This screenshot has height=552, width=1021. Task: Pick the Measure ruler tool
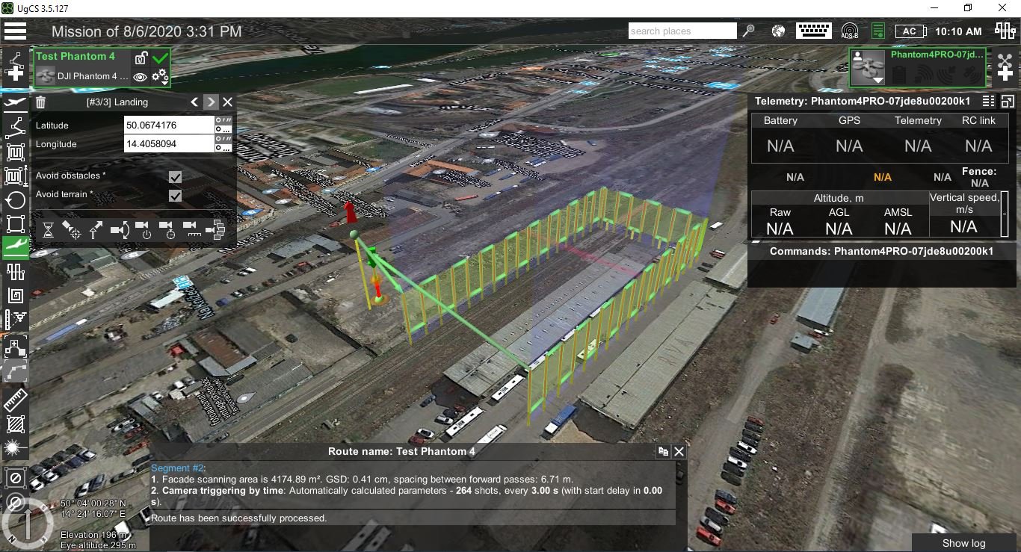pos(15,401)
